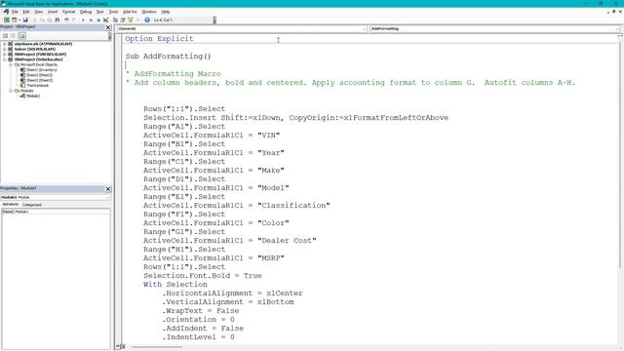Click the View Microsoft Excel toolbar icon
The height and width of the screenshot is (351, 624).
click(7, 19)
